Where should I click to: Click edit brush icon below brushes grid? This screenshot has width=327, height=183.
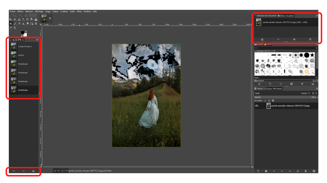click(259, 84)
